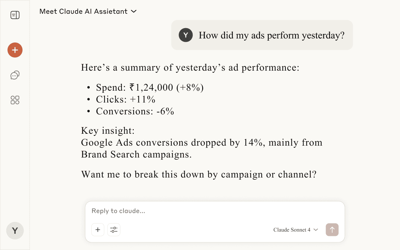Click the Y avatar at sidebar bottom
The width and height of the screenshot is (400, 250).
click(15, 231)
